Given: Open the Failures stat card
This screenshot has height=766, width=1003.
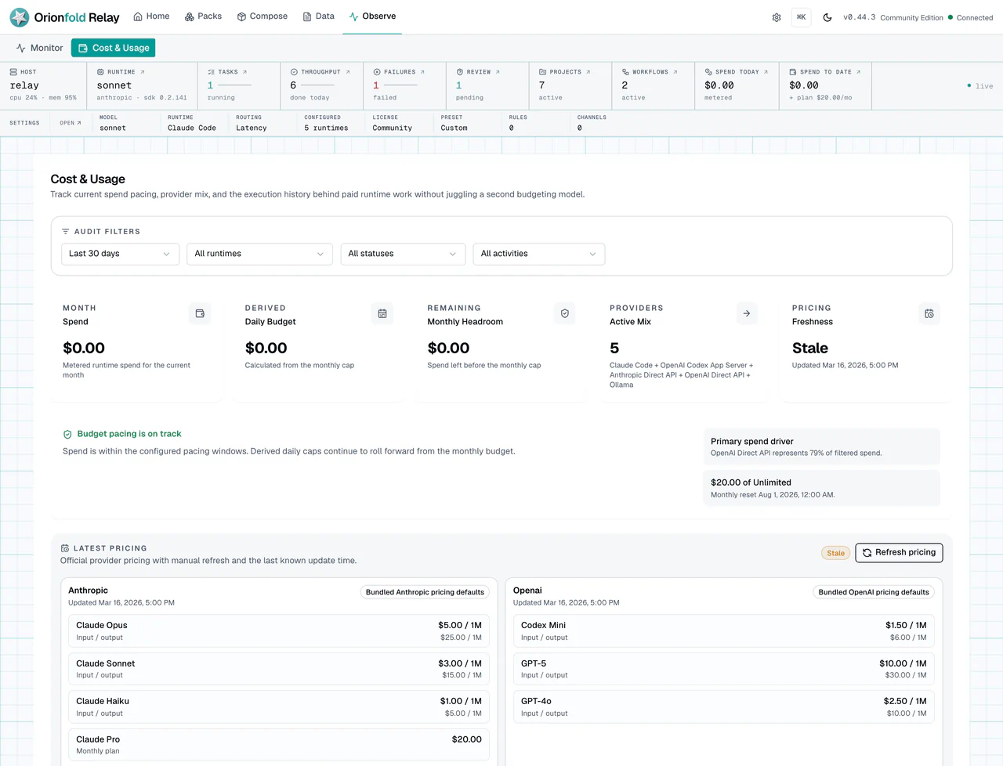Looking at the screenshot, I should (x=404, y=85).
